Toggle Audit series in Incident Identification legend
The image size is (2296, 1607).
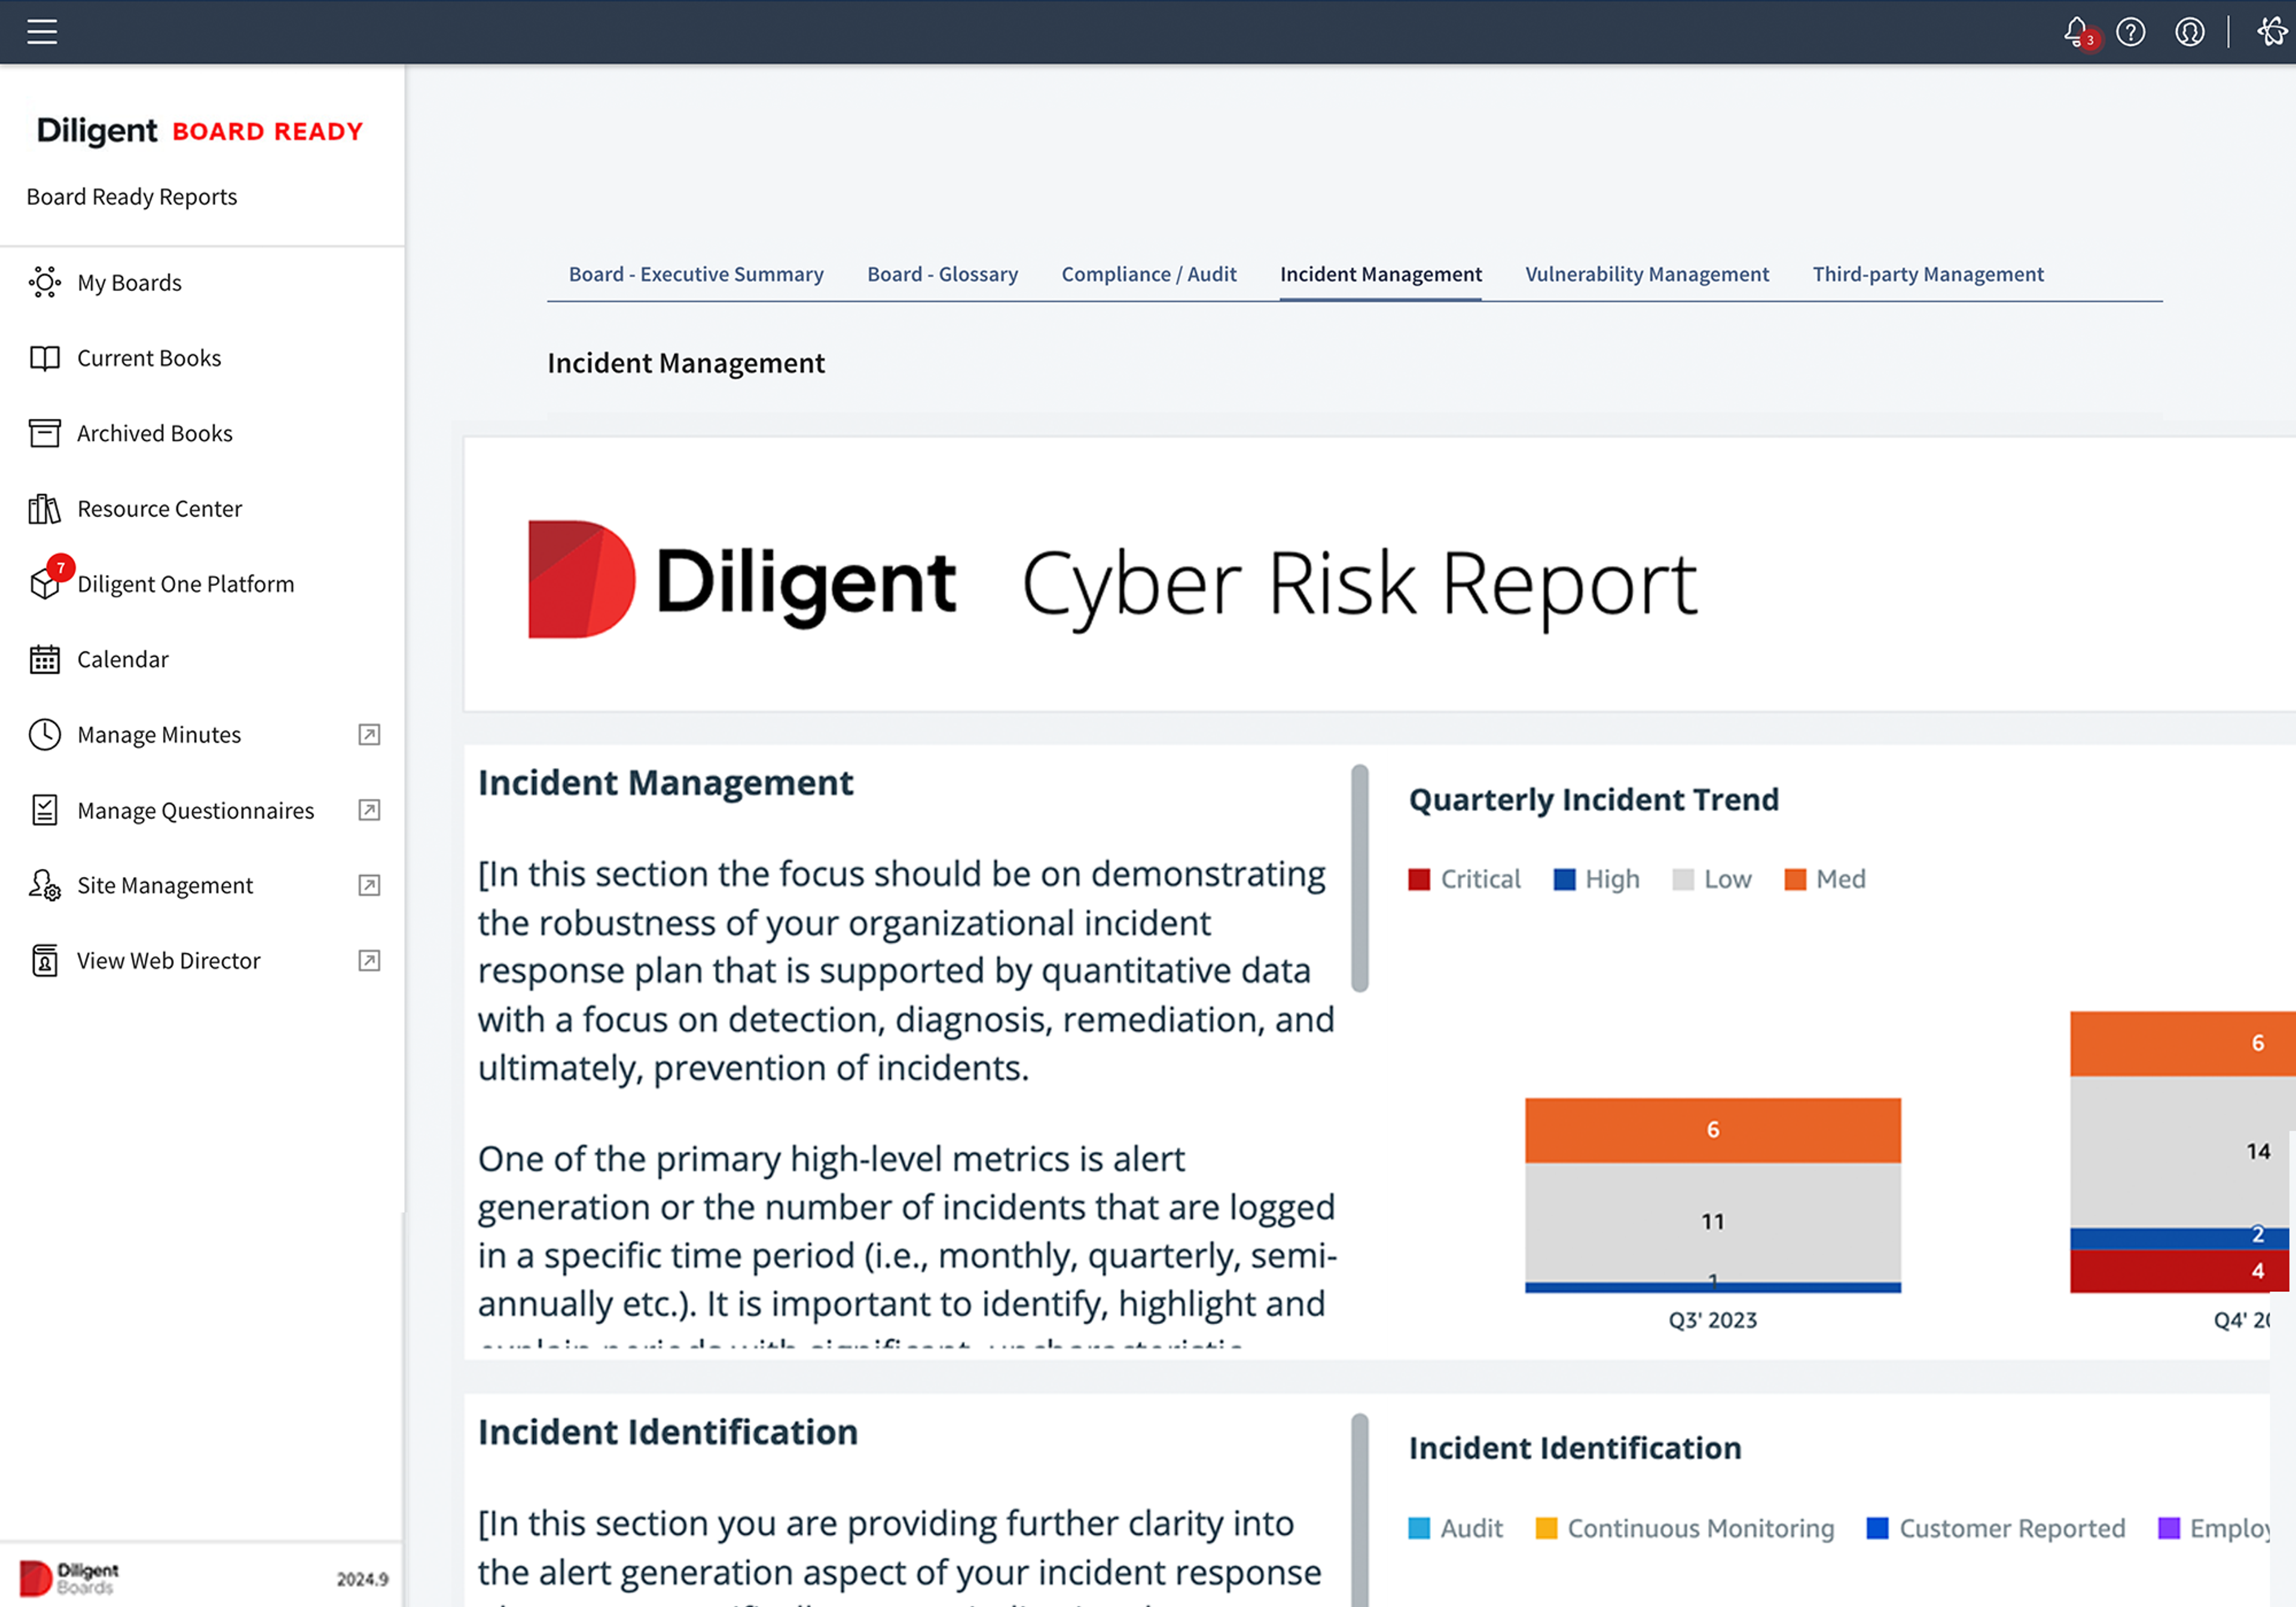(x=1456, y=1528)
